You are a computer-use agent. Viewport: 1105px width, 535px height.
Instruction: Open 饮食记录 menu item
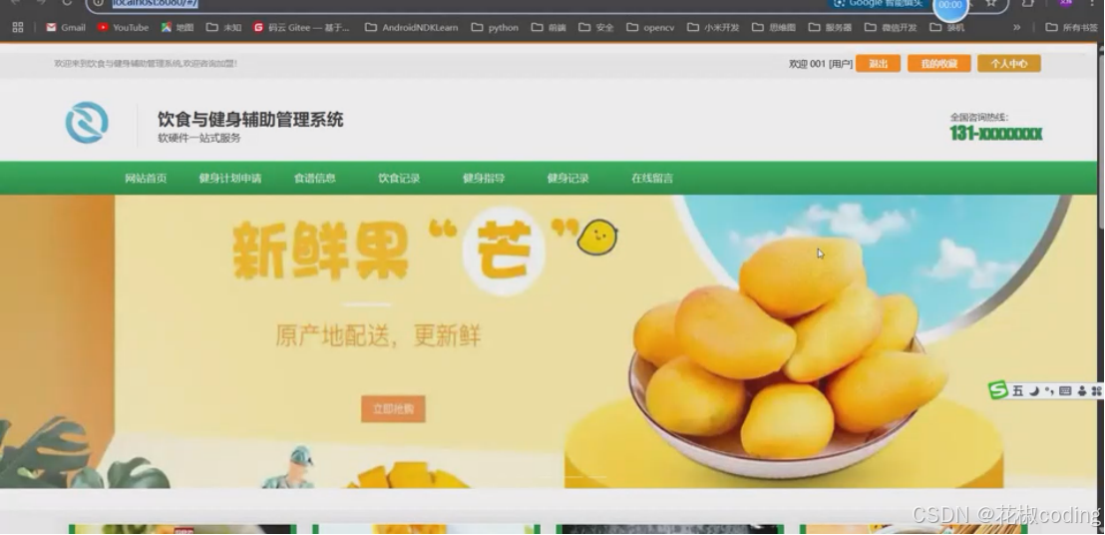click(x=400, y=179)
